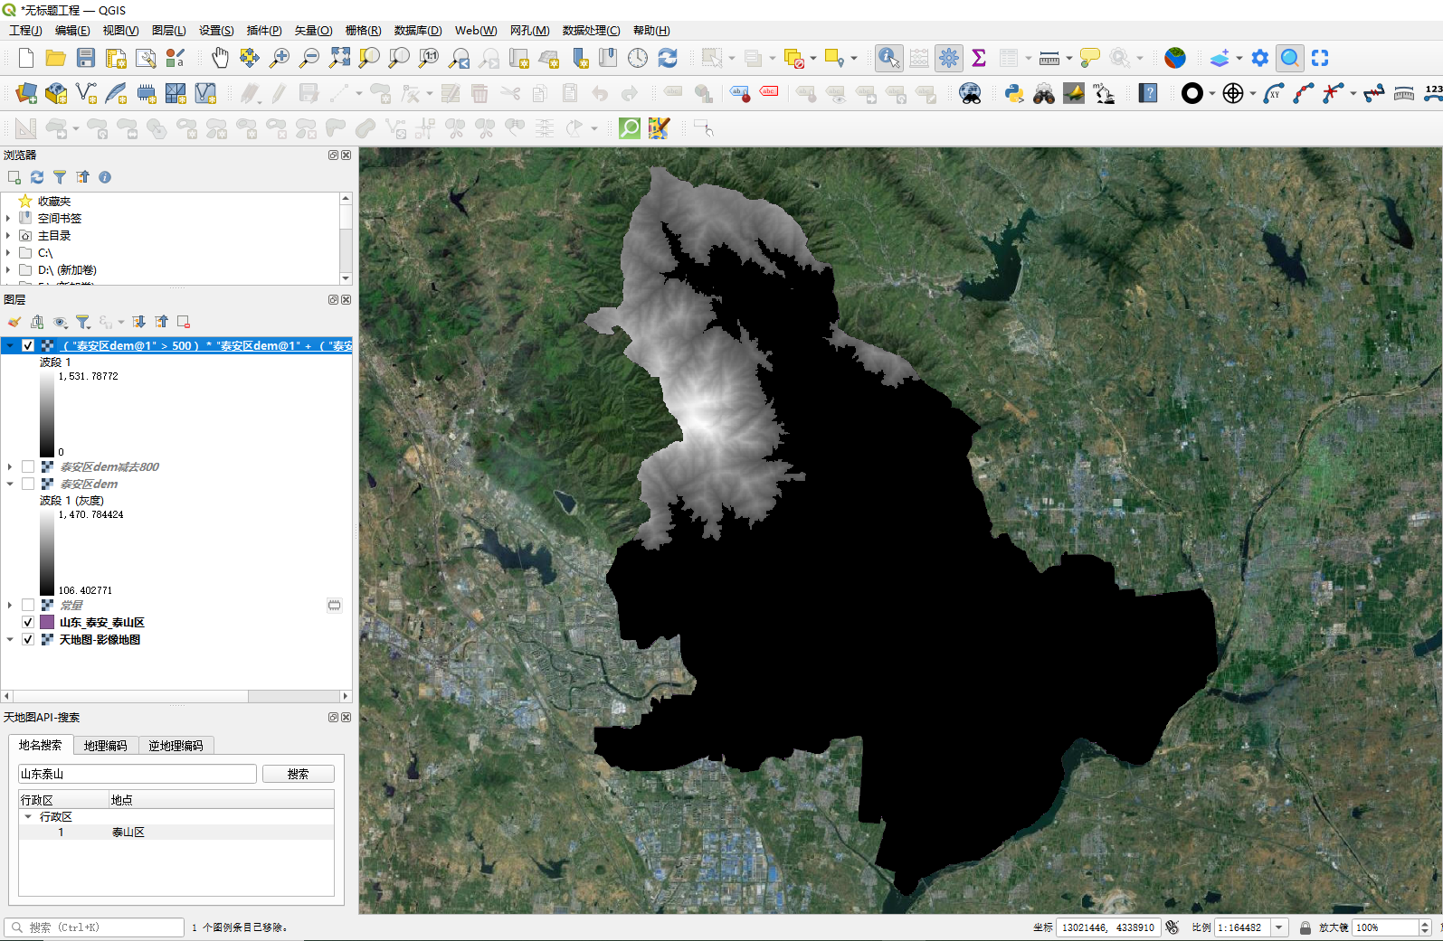
Task: Collapse the 行政区 results group
Action: pos(28,816)
